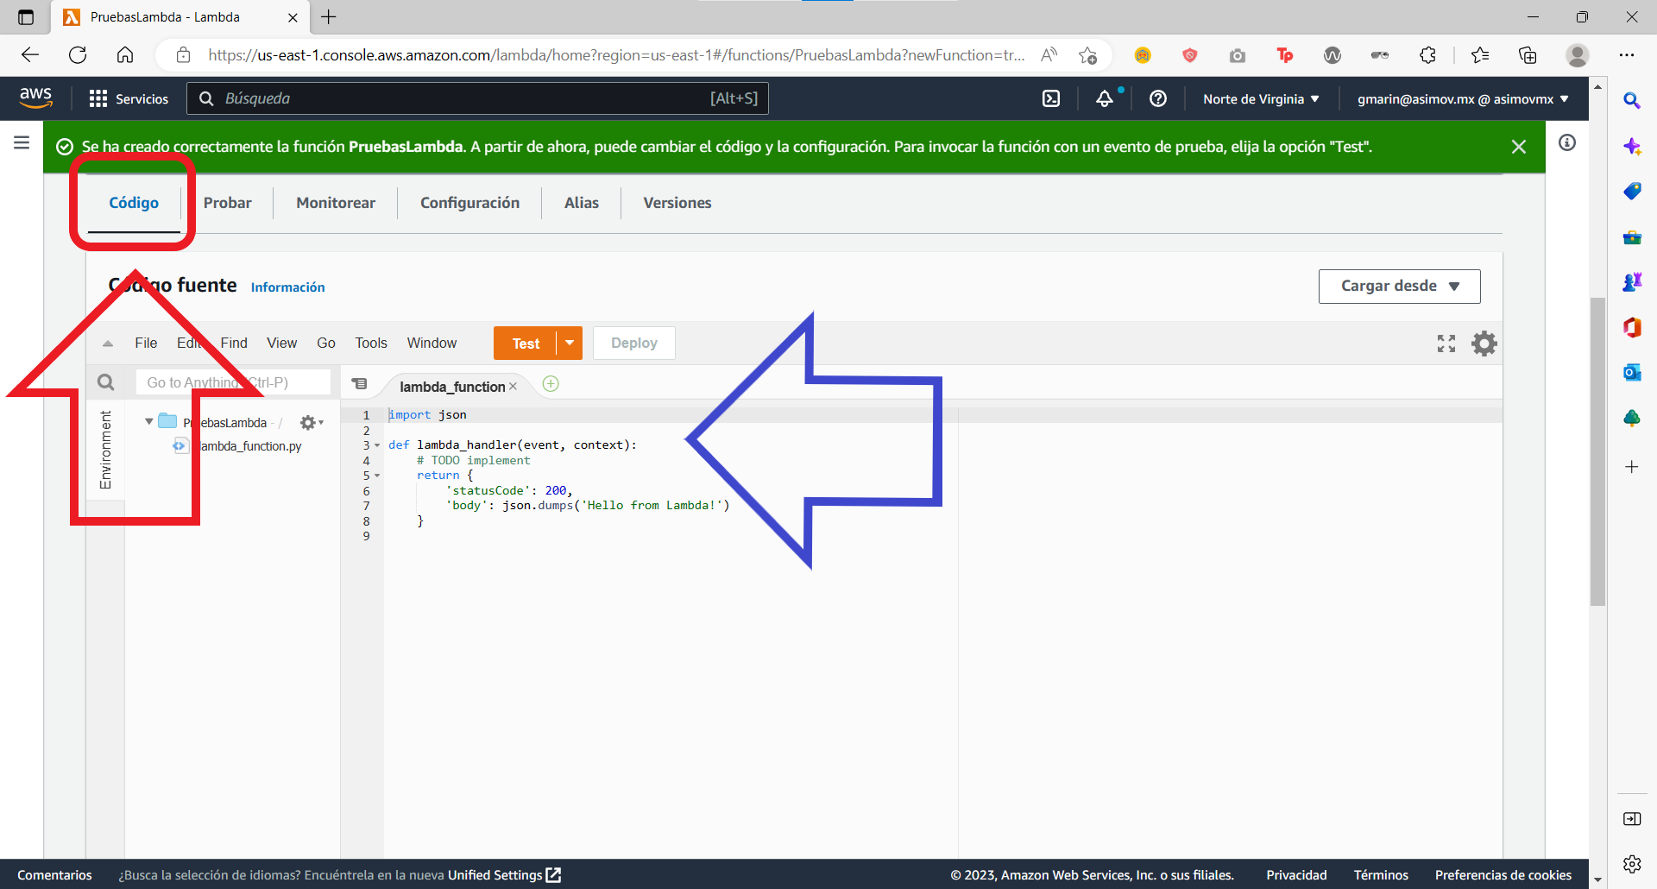Open the Tools menu in editor
1657x889 pixels.
[x=371, y=343]
